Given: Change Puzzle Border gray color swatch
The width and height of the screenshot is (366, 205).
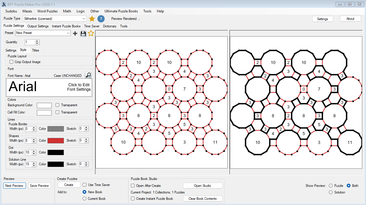Looking at the screenshot, I should [x=56, y=129].
